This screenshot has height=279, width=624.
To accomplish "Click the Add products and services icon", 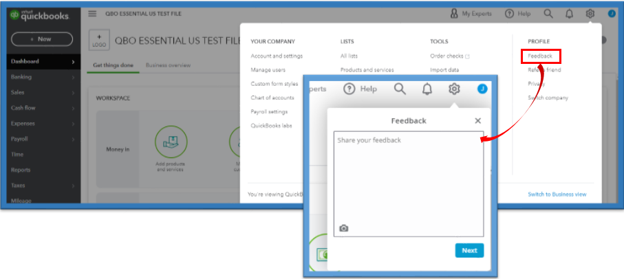I will [171, 142].
